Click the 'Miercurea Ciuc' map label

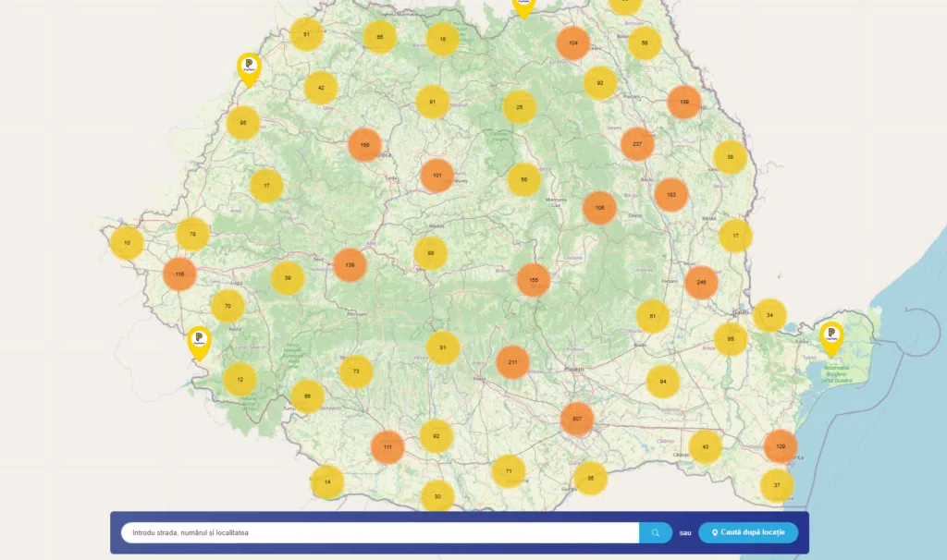click(556, 202)
